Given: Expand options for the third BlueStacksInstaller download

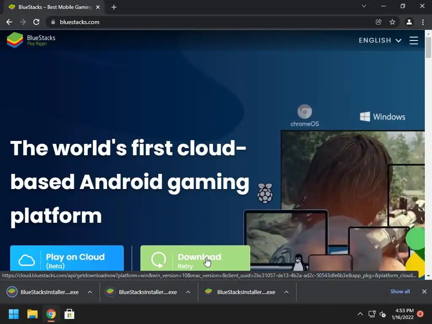Looking at the screenshot, I should [x=286, y=292].
